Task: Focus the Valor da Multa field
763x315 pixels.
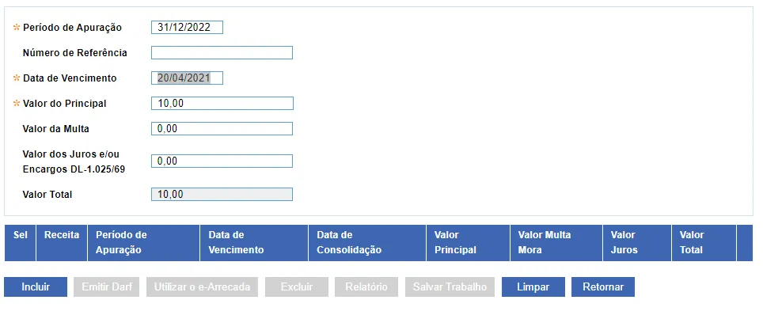Action: tap(222, 128)
